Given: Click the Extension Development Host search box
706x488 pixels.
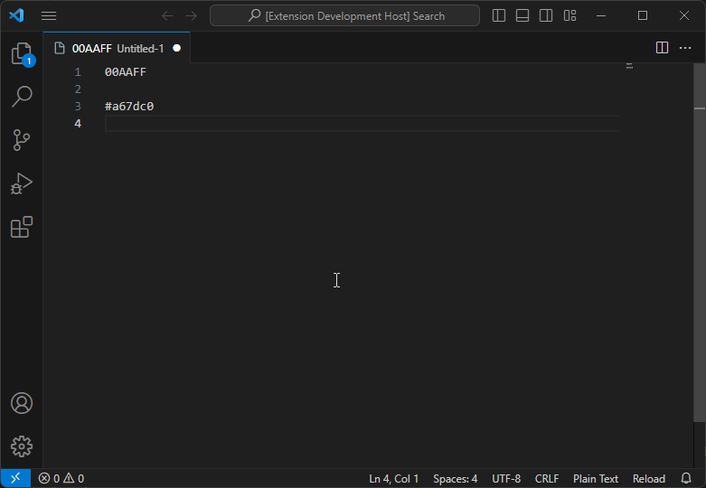Looking at the screenshot, I should (x=345, y=15).
